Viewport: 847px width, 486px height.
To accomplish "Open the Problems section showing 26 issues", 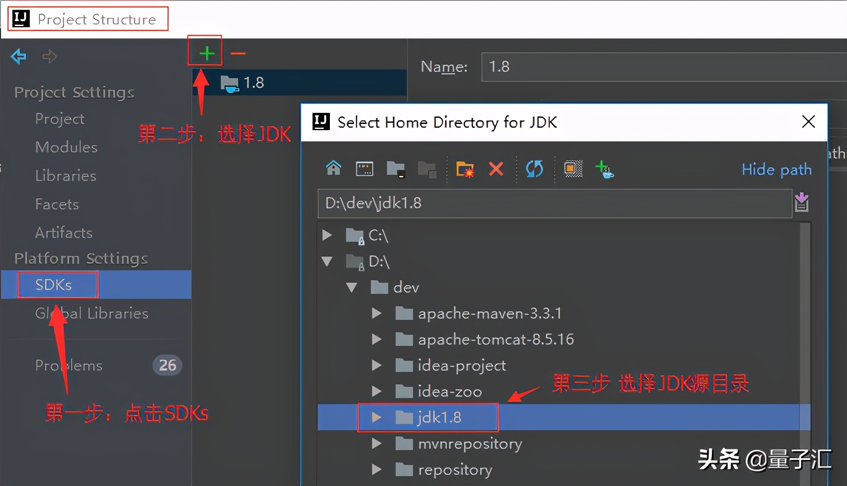I will [69, 366].
